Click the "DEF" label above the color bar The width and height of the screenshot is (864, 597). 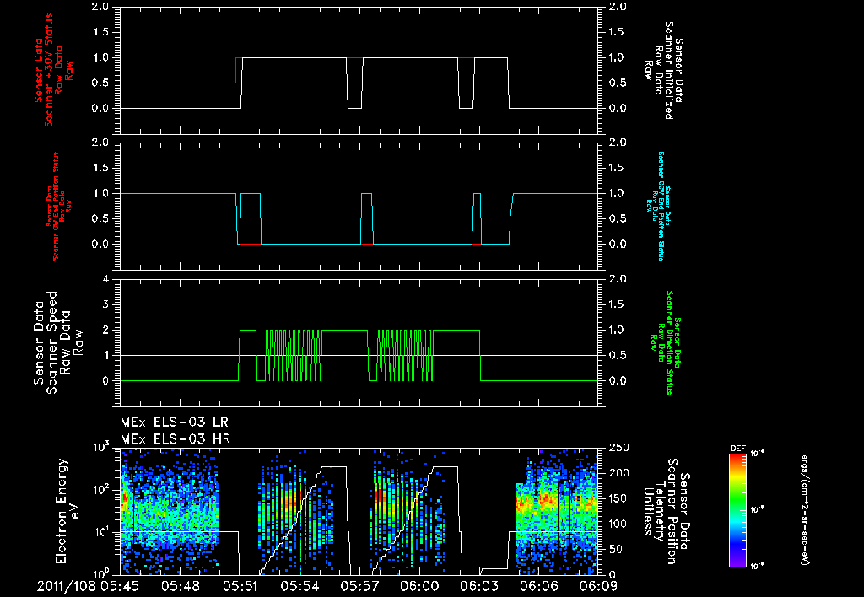coord(737,449)
